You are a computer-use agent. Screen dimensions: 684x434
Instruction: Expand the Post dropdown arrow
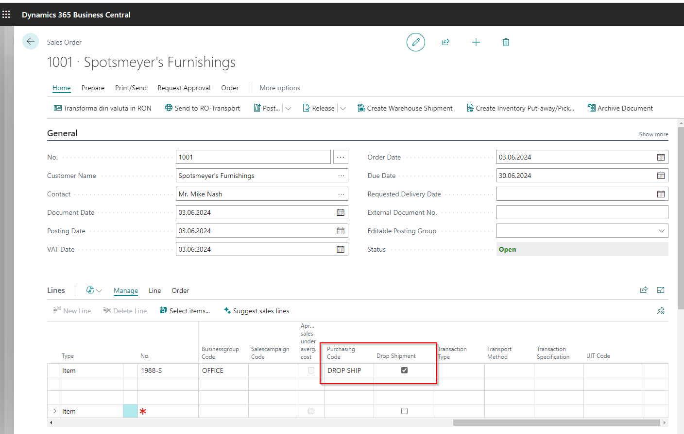pyautogui.click(x=288, y=109)
